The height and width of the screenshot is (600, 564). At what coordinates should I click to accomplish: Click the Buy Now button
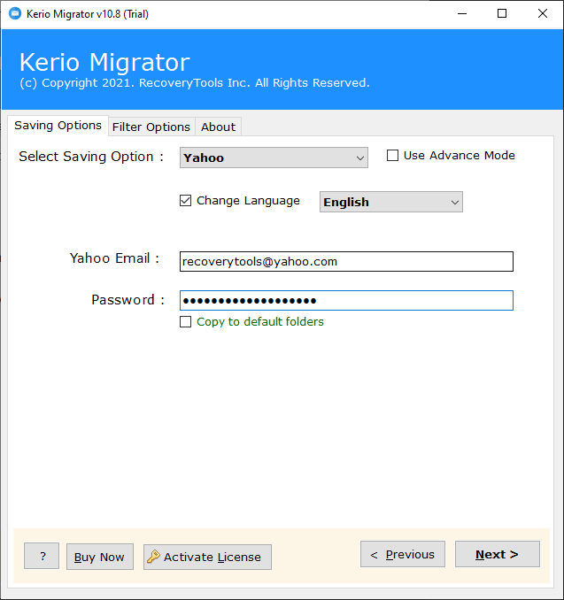[99, 557]
